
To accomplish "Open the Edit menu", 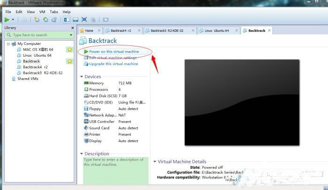I will pyautogui.click(x=19, y=12).
